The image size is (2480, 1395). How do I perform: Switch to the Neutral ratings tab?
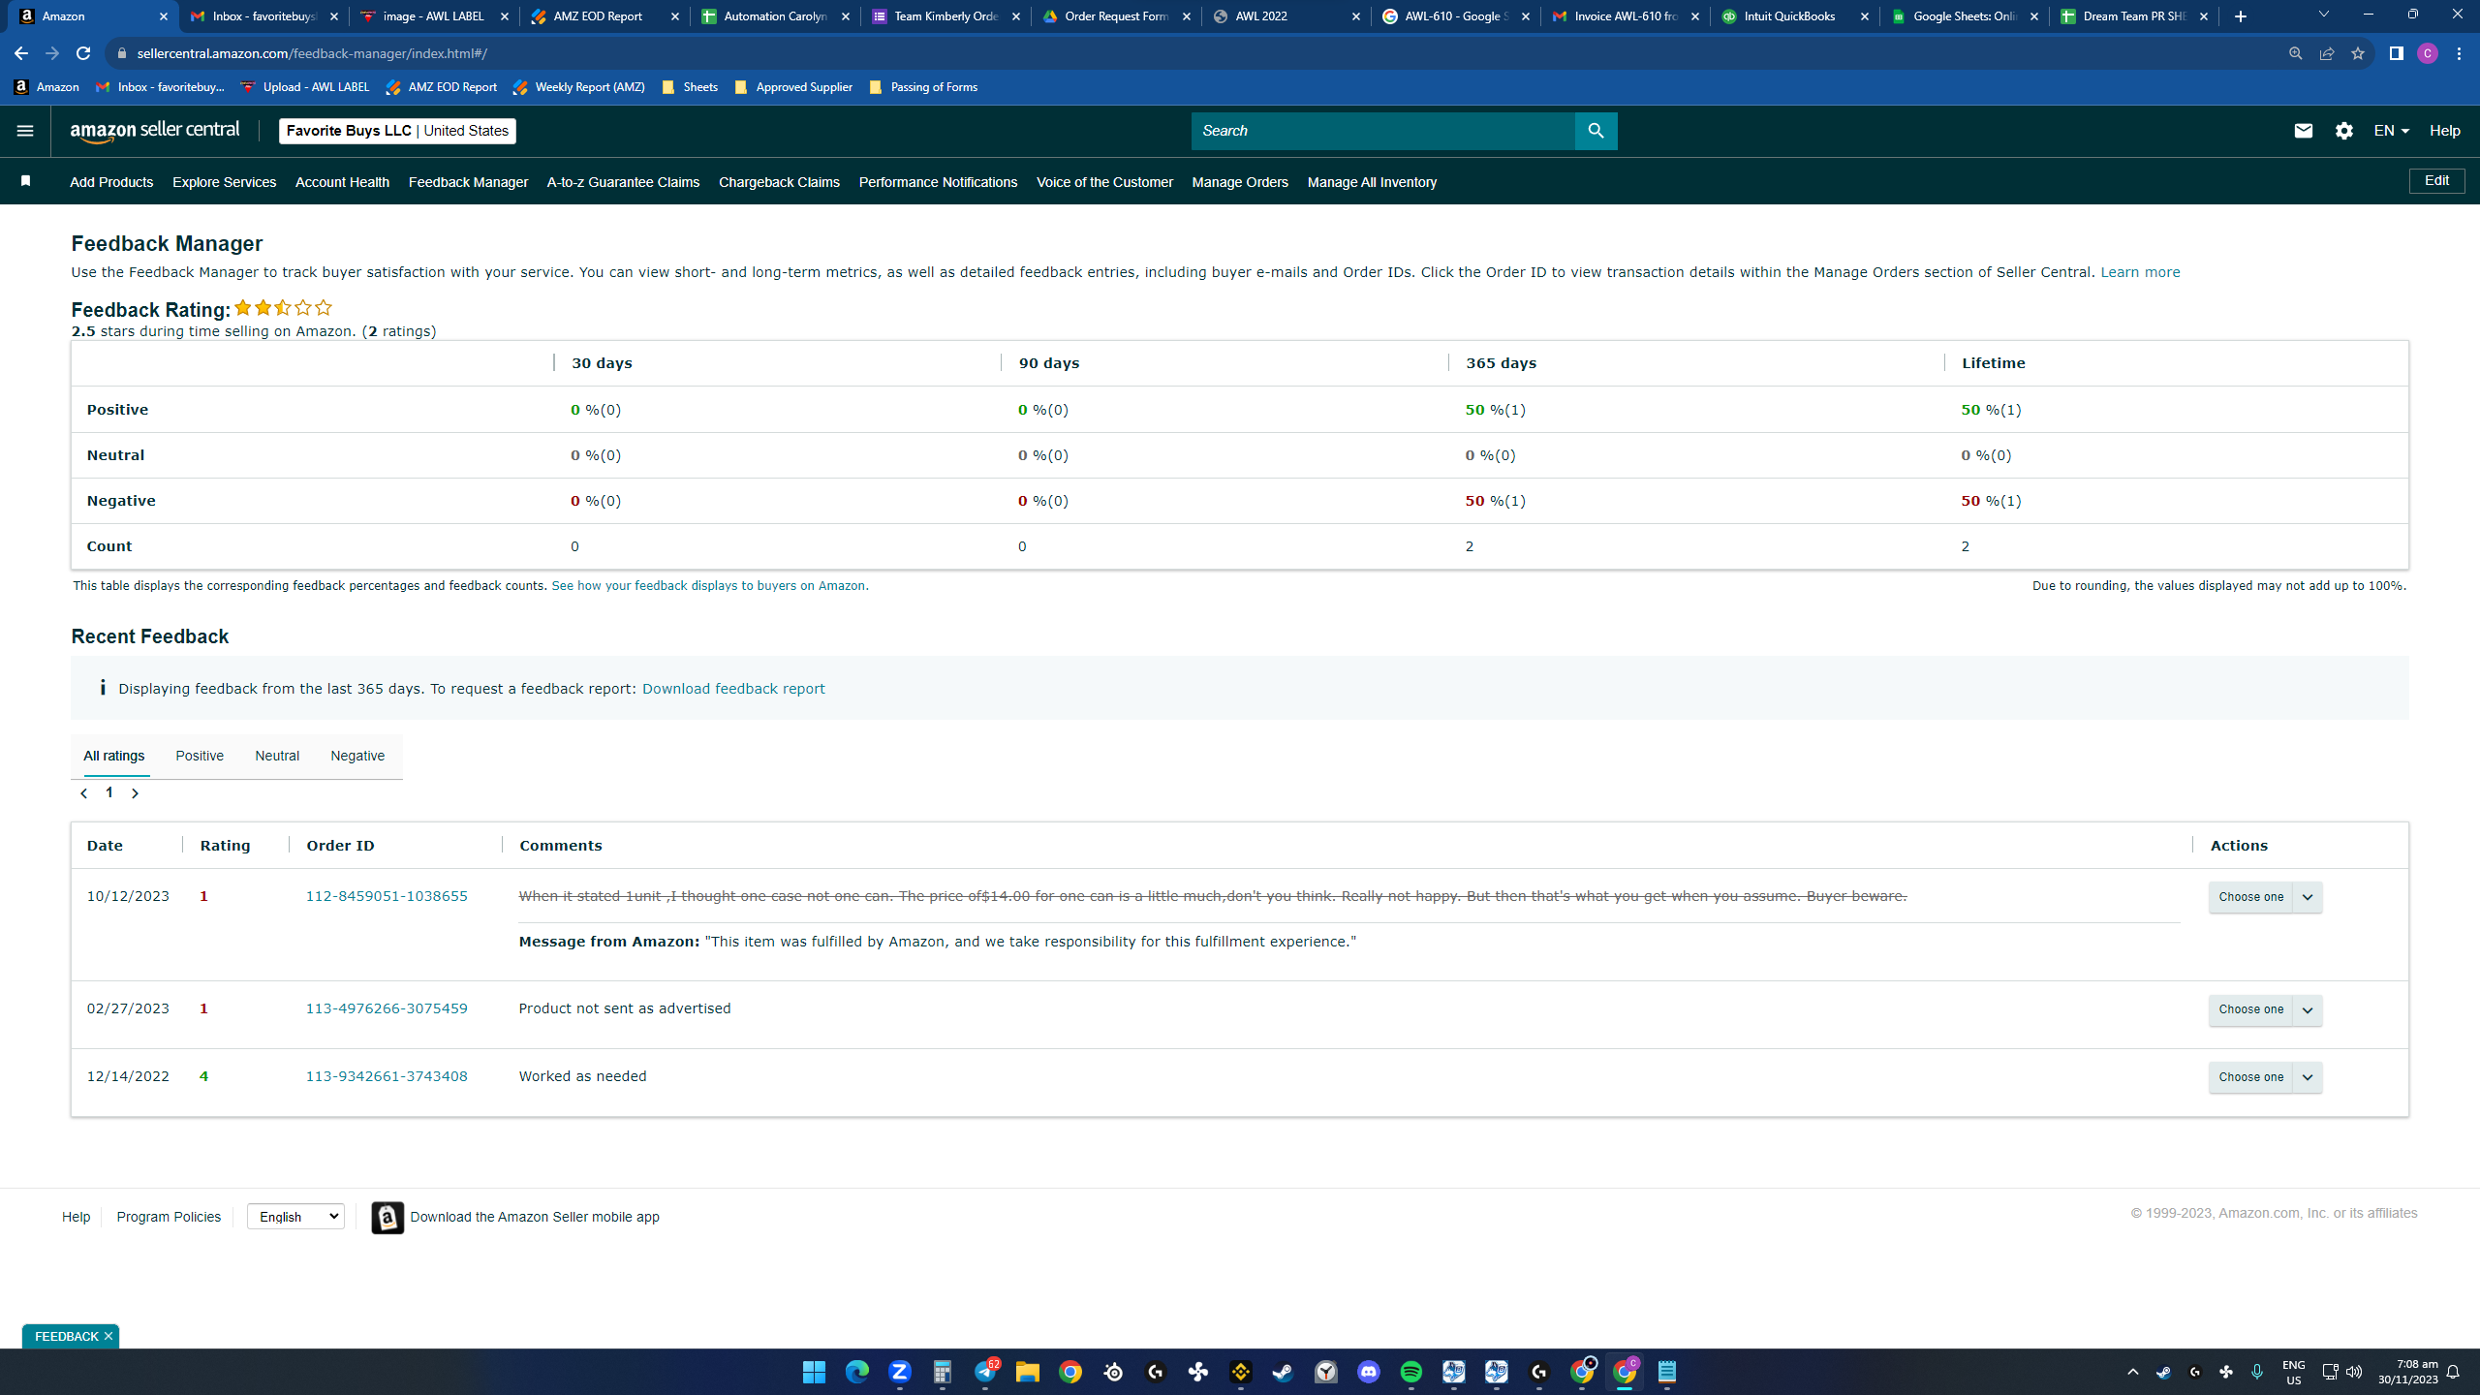pyautogui.click(x=277, y=756)
